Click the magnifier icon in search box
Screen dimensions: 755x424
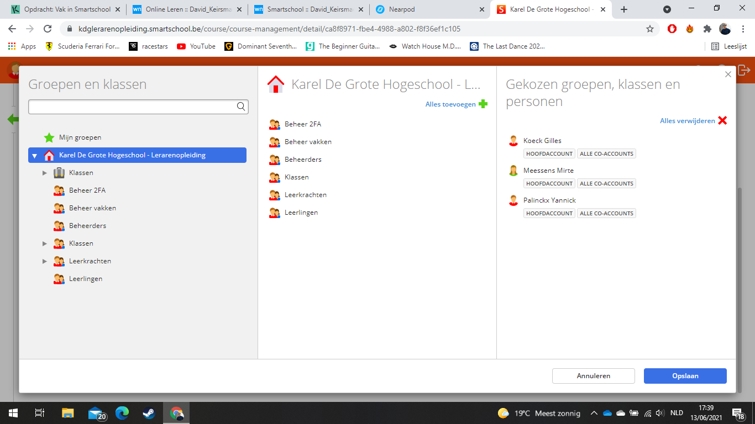pyautogui.click(x=241, y=107)
